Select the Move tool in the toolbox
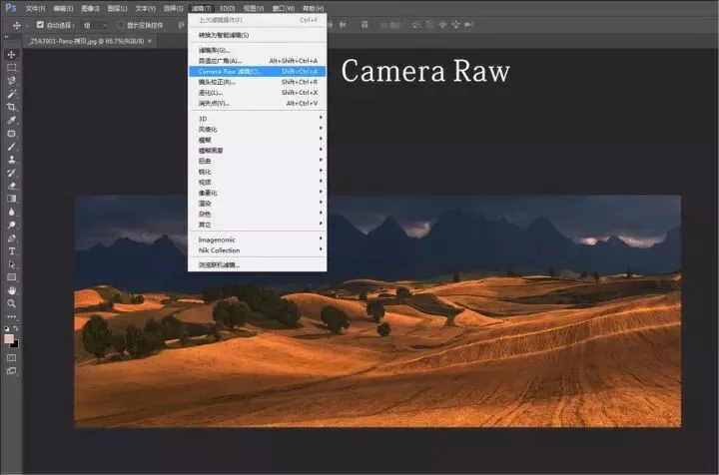The image size is (719, 475). pyautogui.click(x=11, y=55)
